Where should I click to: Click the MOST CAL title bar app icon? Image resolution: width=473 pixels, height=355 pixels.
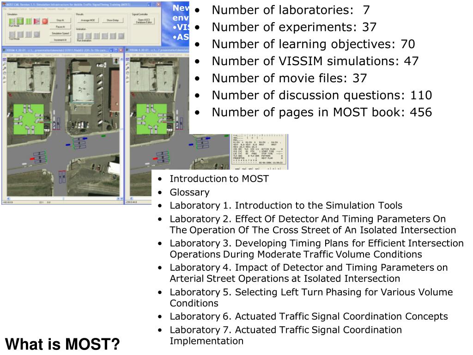click(x=4, y=5)
